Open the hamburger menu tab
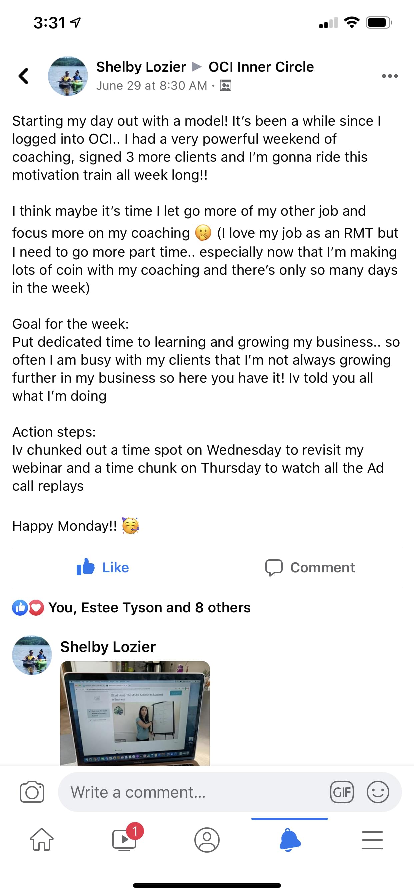 372,839
